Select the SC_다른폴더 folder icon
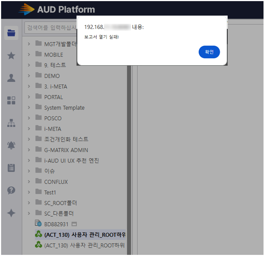Viewport: 265px width, 256px height. click(x=38, y=213)
